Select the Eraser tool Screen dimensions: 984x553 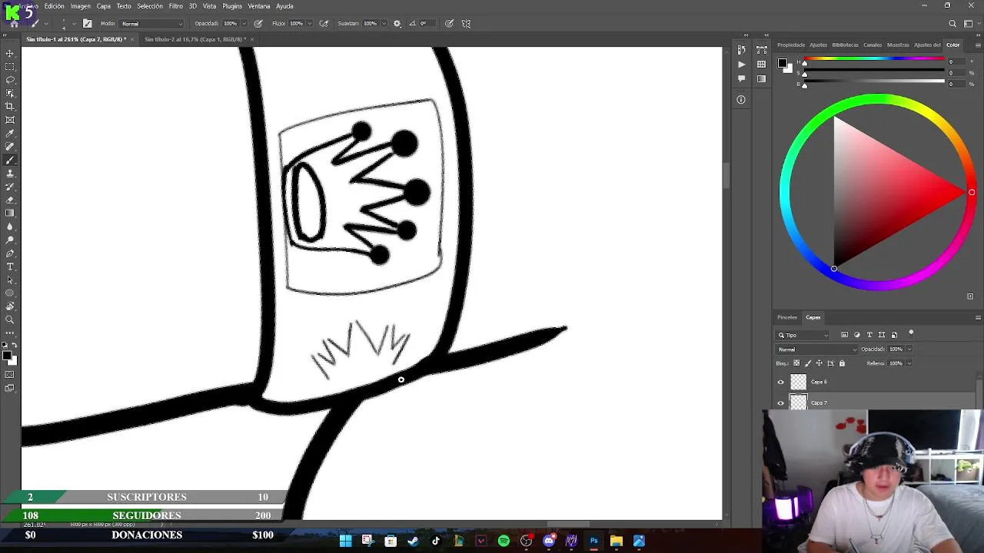coord(10,200)
